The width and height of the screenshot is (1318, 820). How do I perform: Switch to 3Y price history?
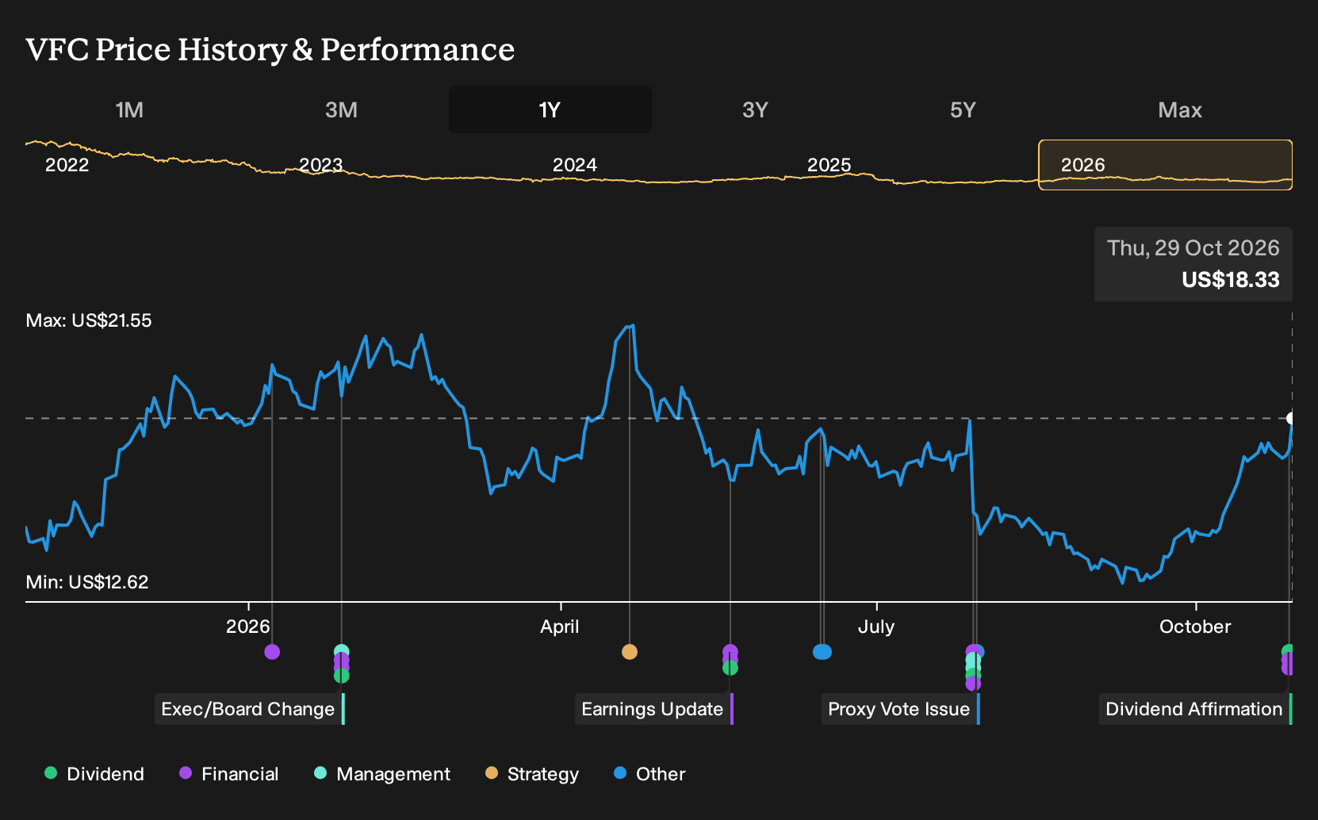point(755,109)
